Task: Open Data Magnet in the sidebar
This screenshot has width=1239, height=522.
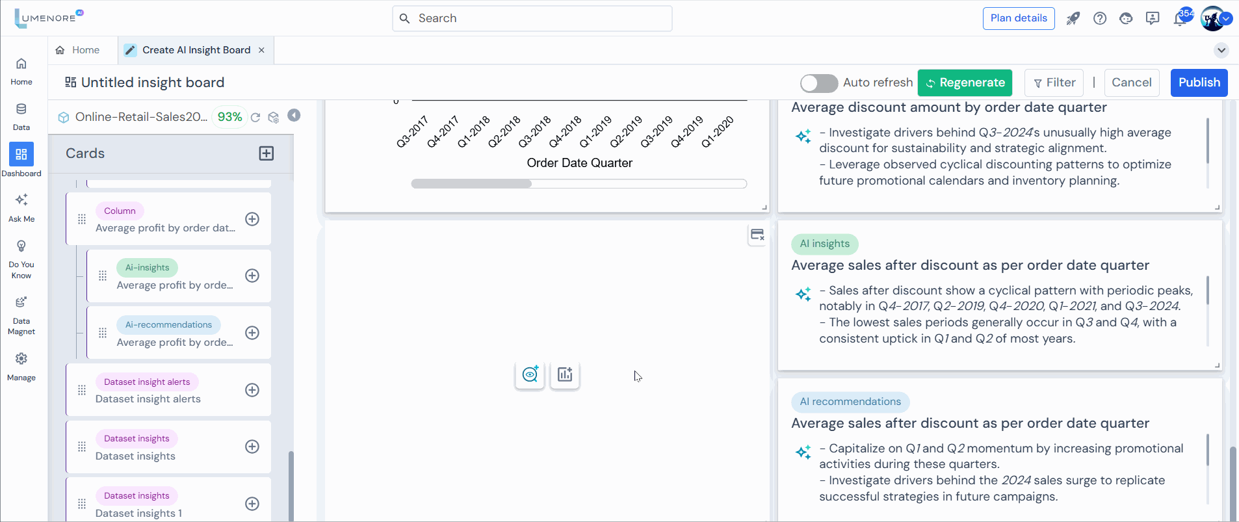Action: click(x=21, y=315)
